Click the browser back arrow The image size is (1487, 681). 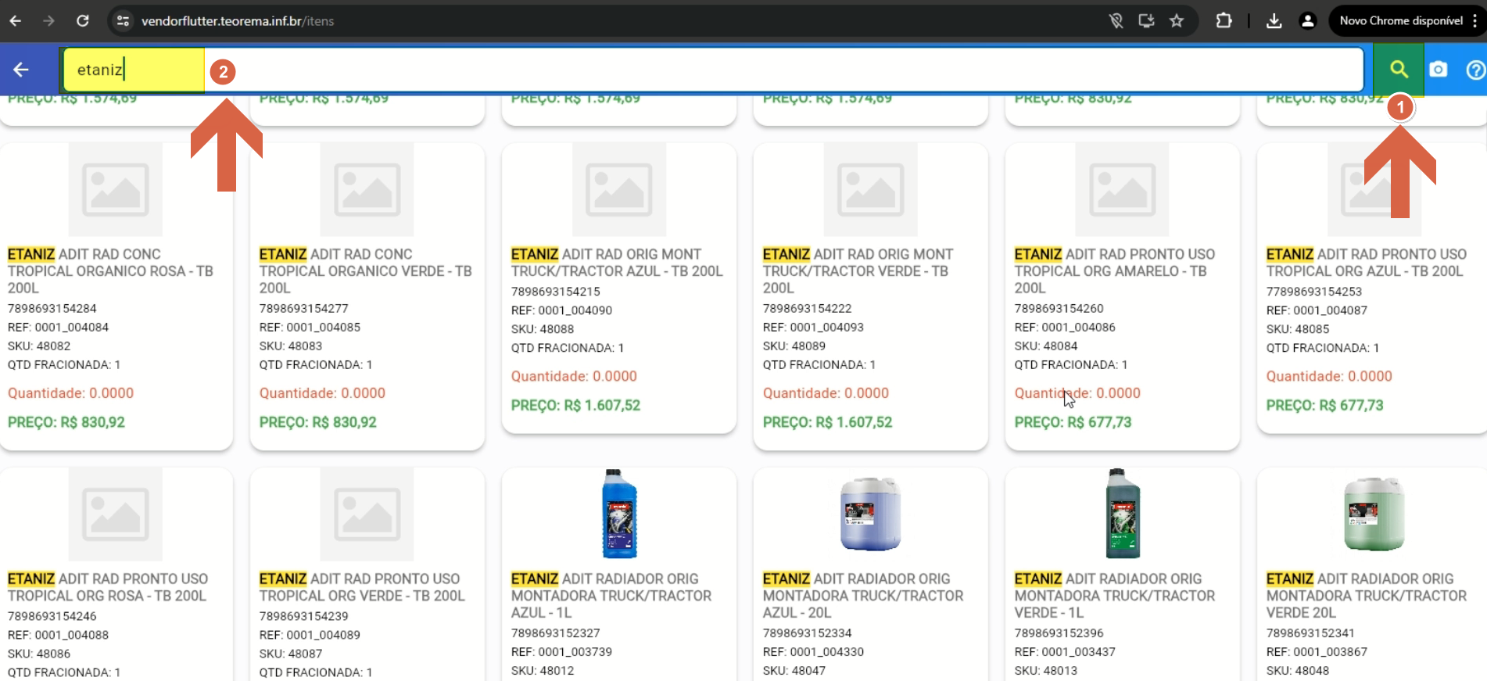[x=15, y=21]
